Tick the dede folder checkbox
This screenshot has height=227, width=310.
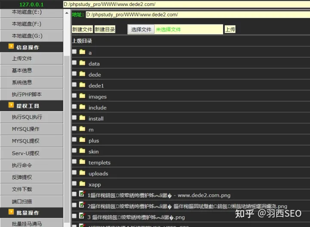74,74
